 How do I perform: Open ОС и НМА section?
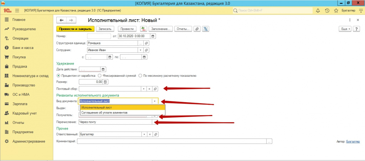click(21, 95)
